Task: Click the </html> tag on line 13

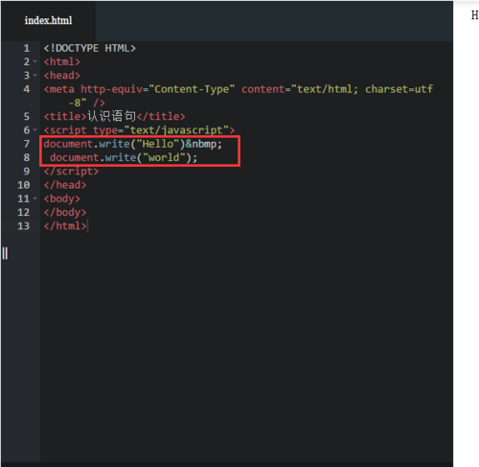Action: click(x=65, y=226)
